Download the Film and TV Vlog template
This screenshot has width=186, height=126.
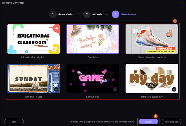click(56, 89)
